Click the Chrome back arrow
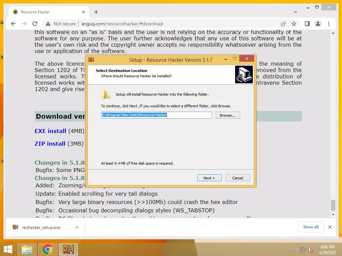The height and width of the screenshot is (256, 342). [x=13, y=24]
